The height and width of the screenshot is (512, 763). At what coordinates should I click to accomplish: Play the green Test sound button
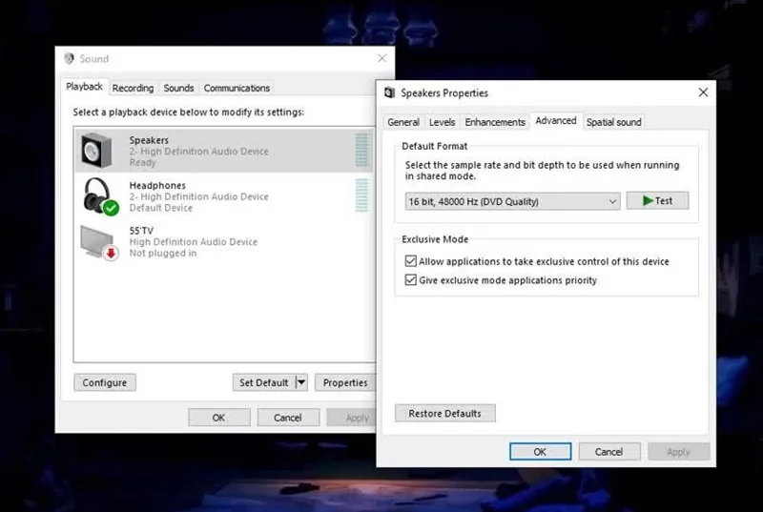(657, 201)
